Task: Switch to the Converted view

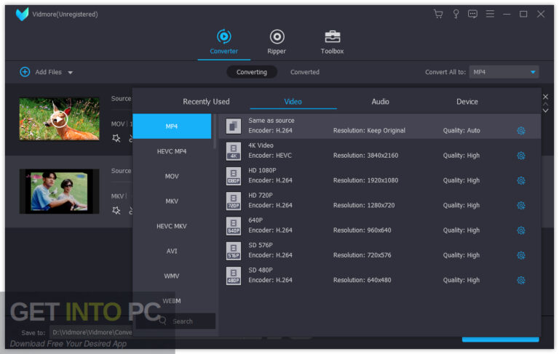Action: pos(305,72)
